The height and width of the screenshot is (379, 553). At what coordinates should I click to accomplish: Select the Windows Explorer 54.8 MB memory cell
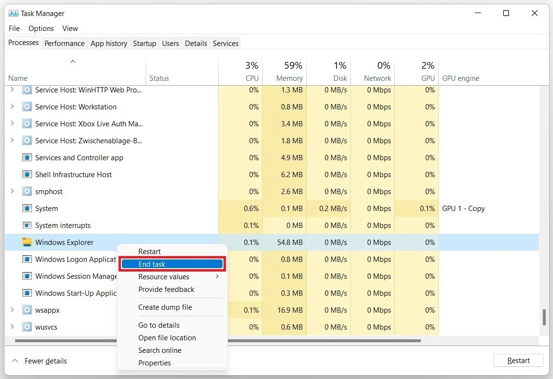tap(284, 243)
